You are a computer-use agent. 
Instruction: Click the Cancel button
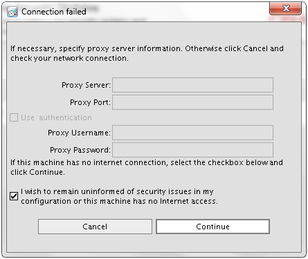pos(95,227)
